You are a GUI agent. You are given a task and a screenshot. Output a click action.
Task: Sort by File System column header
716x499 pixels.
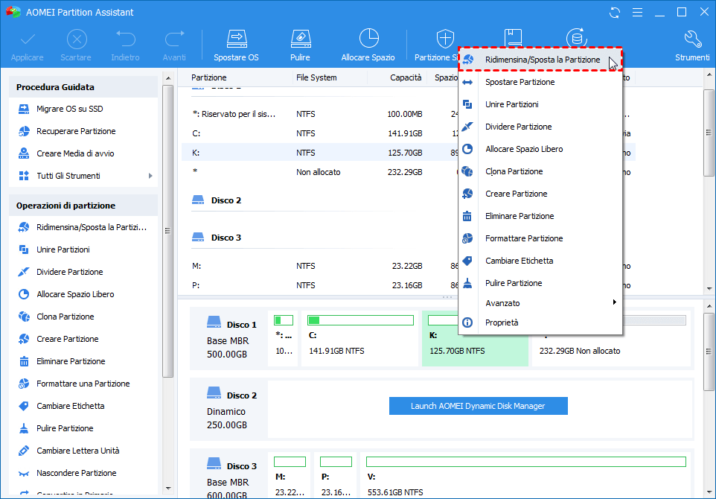pyautogui.click(x=316, y=77)
